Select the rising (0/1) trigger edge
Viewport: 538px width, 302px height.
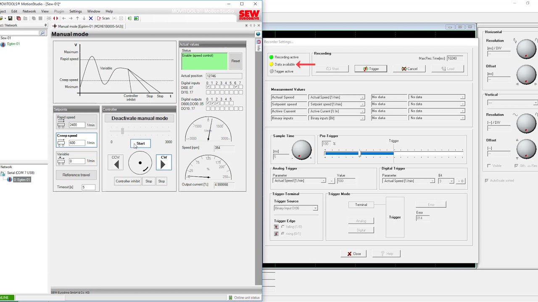coord(282,234)
